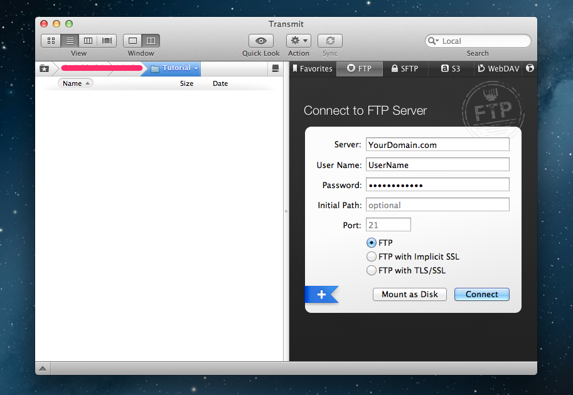Open Quick Look eye button

tap(261, 41)
